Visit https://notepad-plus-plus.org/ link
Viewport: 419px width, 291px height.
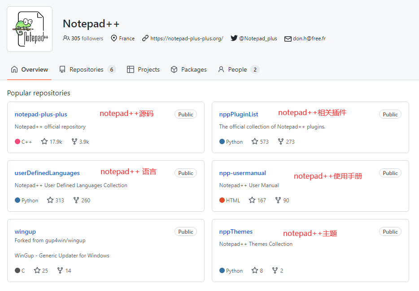(x=186, y=38)
